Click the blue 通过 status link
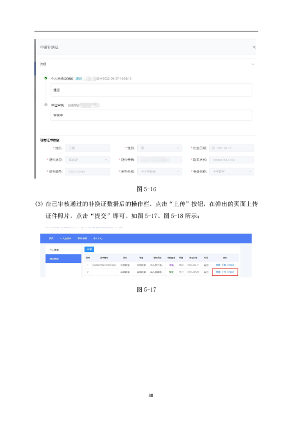The height and width of the screenshot is (429, 304). (x=79, y=78)
